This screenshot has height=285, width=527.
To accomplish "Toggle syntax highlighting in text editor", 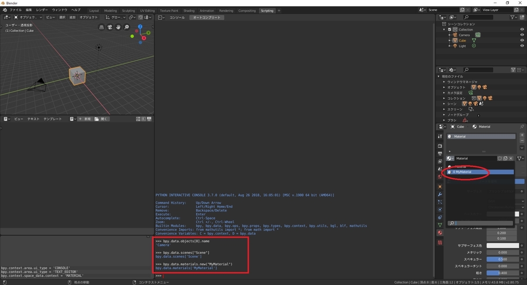I will click(x=149, y=119).
